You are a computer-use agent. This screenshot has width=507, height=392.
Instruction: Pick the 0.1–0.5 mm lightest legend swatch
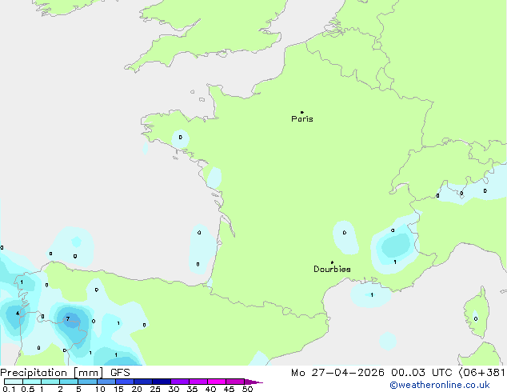point(14,382)
